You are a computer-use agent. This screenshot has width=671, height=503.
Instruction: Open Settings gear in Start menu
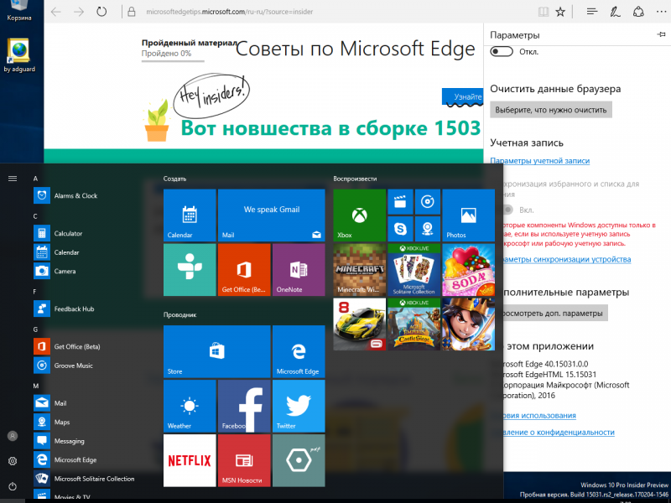[x=13, y=461]
